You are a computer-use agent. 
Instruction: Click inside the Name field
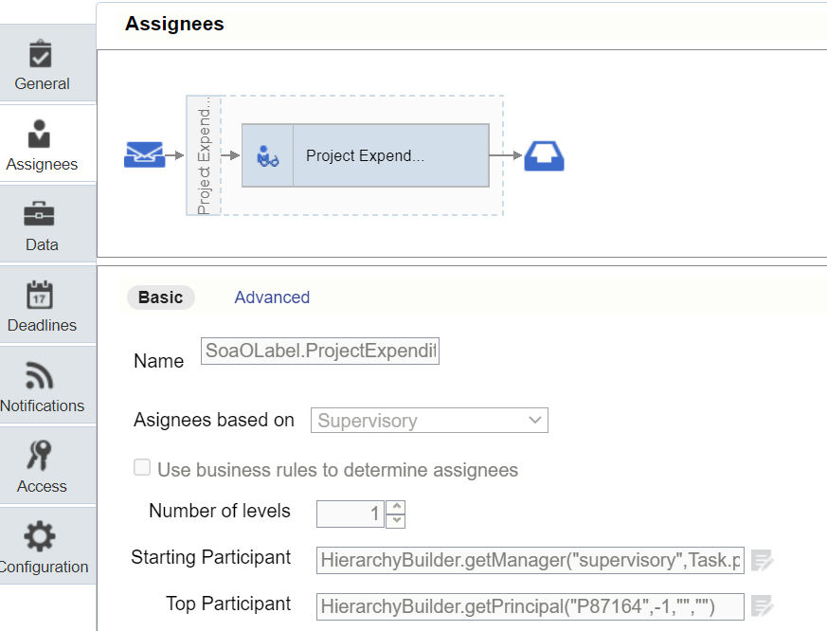pos(319,351)
